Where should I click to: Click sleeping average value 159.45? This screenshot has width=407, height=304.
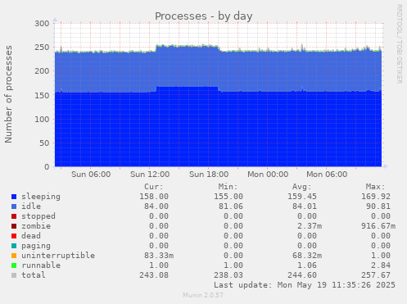pos(302,197)
